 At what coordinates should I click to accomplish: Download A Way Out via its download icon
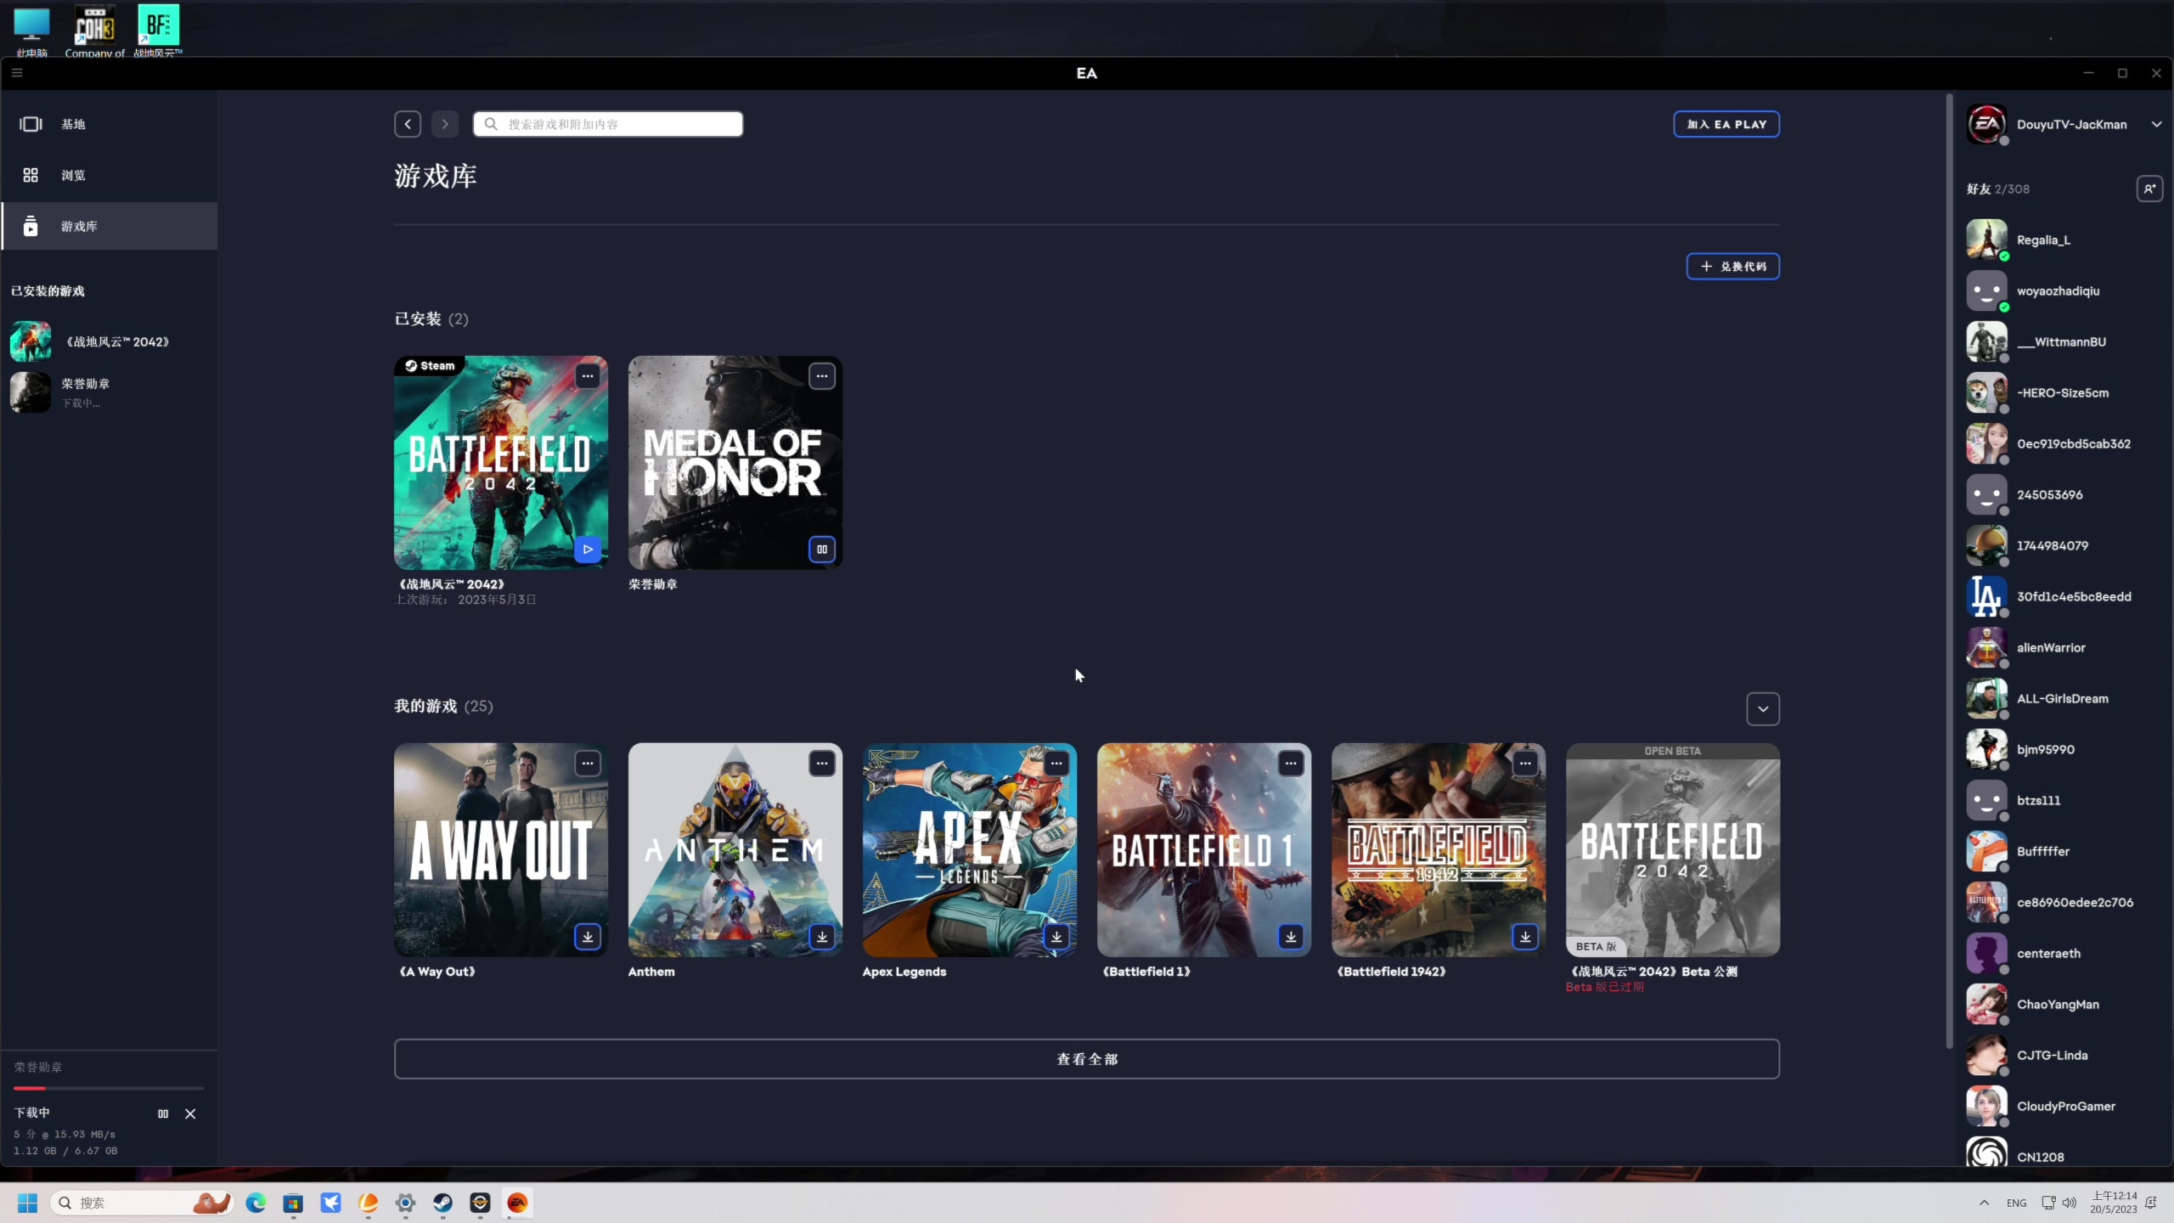[x=588, y=937]
